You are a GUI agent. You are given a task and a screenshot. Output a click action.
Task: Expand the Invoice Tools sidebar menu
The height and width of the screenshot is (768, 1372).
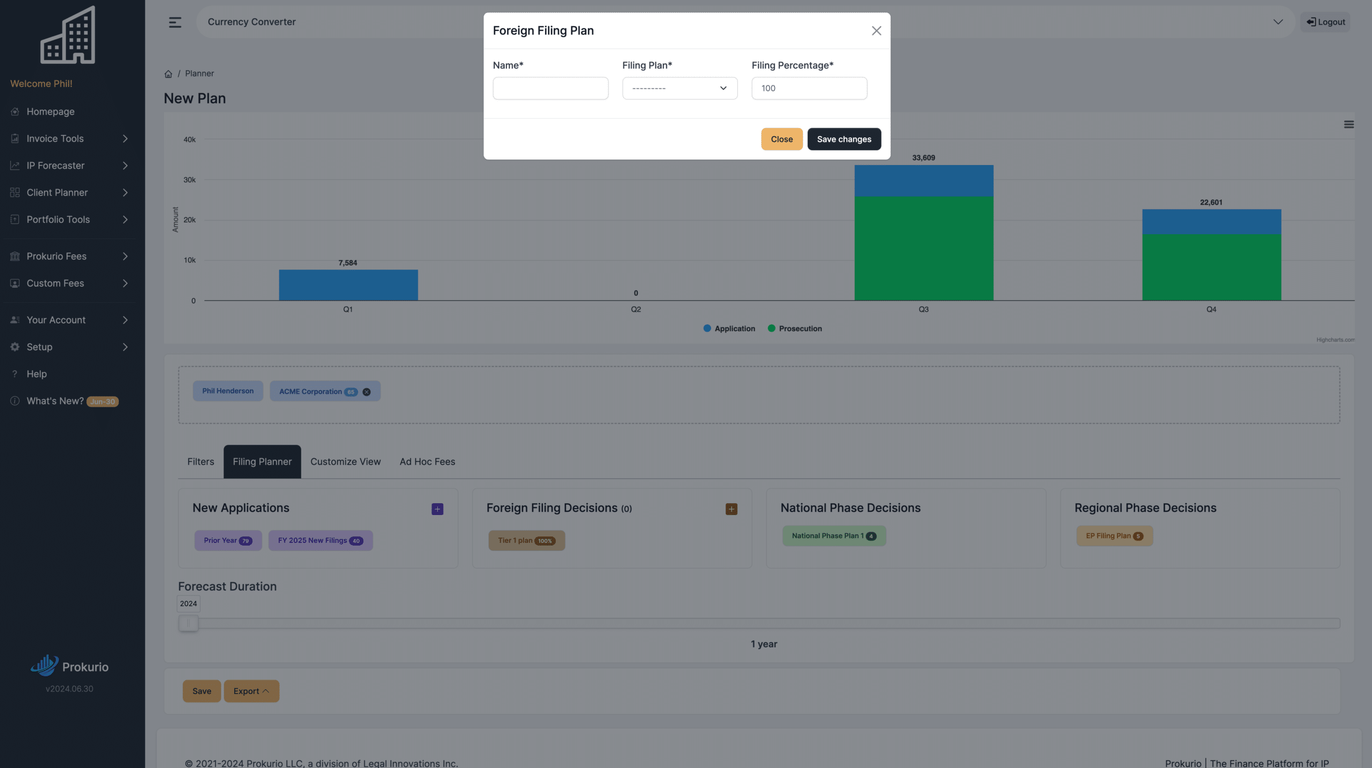(x=70, y=138)
